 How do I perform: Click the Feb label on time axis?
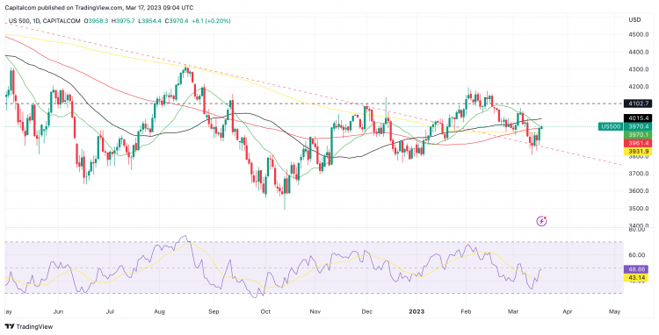click(465, 311)
